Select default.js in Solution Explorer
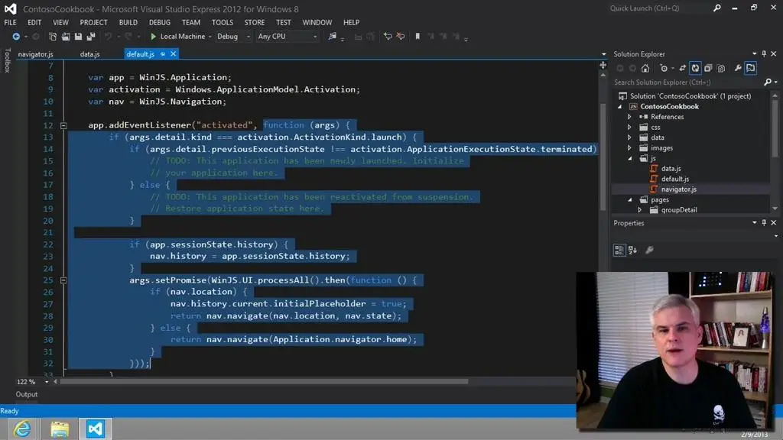Image resolution: width=783 pixels, height=440 pixels. (674, 179)
